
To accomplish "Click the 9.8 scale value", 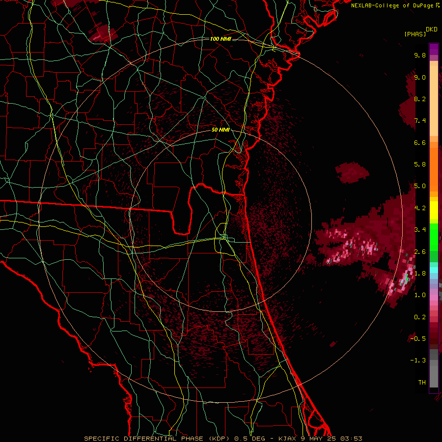I will 420,55.
